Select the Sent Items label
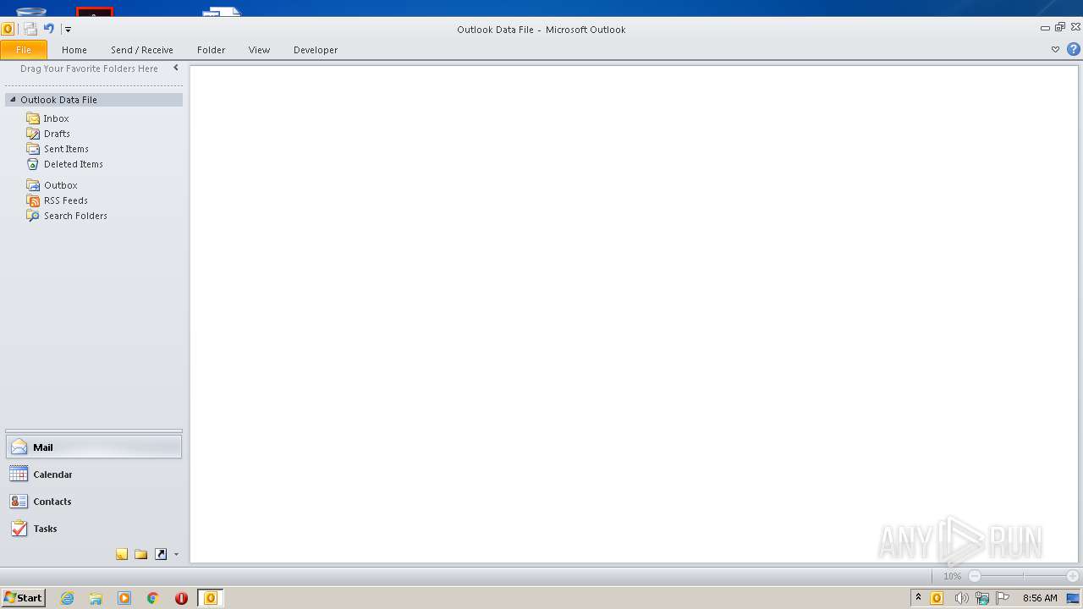Screen dimensions: 1083x609 [66, 149]
